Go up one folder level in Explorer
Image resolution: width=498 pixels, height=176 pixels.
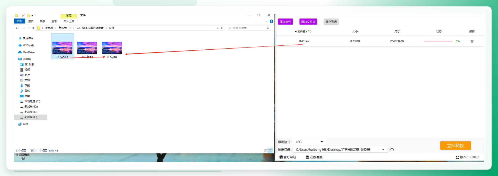33,28
